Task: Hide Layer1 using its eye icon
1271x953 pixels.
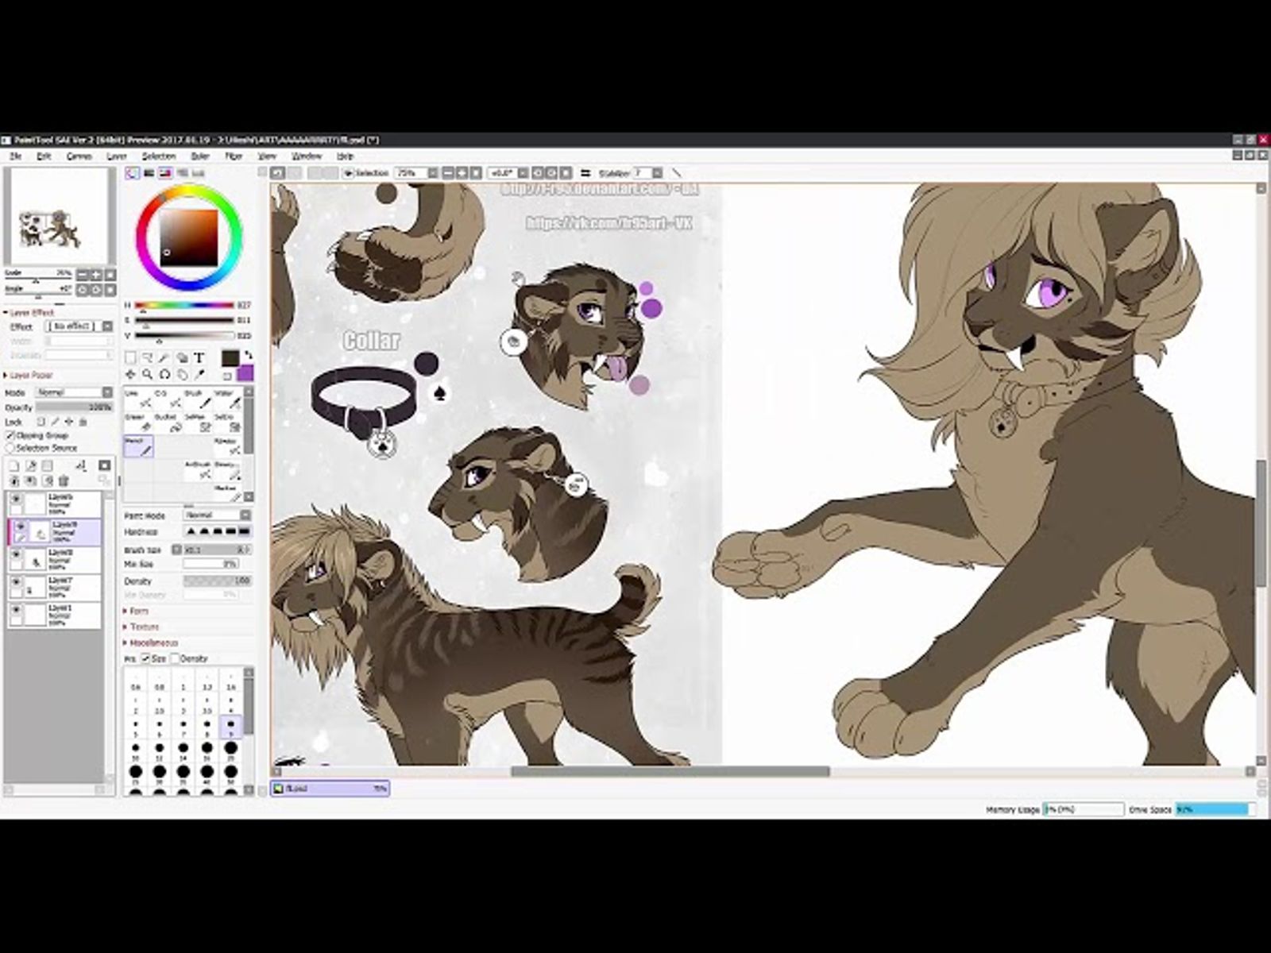Action: 16,611
